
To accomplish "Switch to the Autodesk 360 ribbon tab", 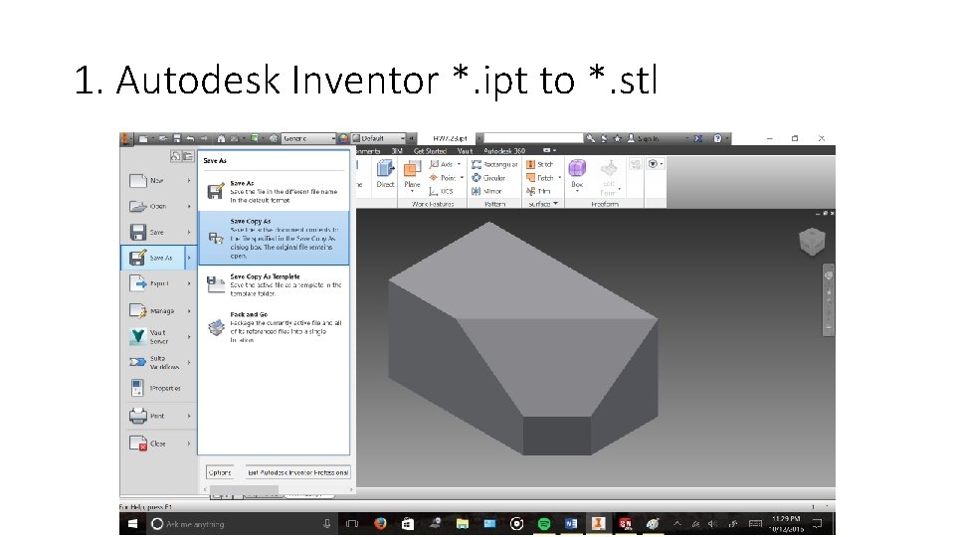I will pyautogui.click(x=504, y=151).
